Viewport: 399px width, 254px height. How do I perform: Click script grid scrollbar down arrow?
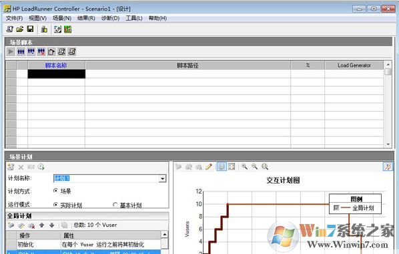(388, 144)
